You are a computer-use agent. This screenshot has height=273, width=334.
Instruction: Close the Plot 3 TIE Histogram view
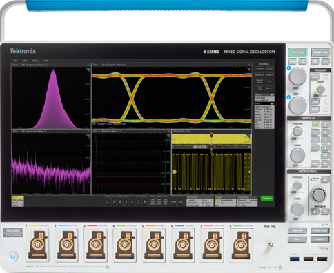[x=88, y=65]
